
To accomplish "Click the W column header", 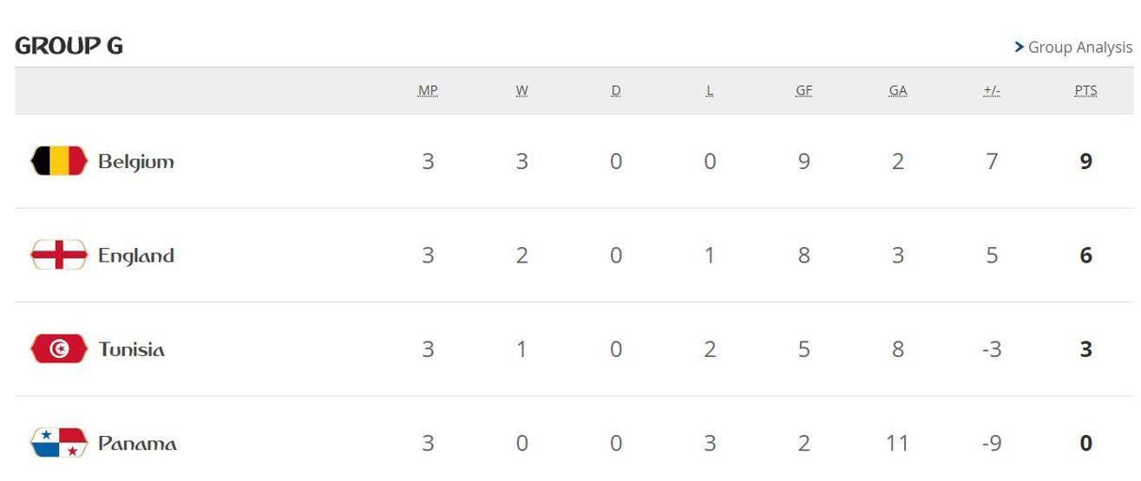I will click(x=521, y=91).
